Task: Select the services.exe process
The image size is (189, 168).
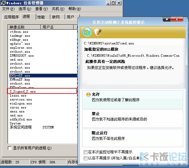Action: point(21,100)
